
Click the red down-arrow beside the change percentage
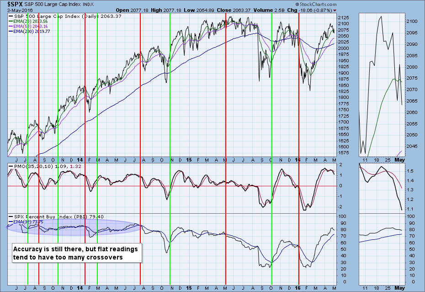pyautogui.click(x=335, y=11)
